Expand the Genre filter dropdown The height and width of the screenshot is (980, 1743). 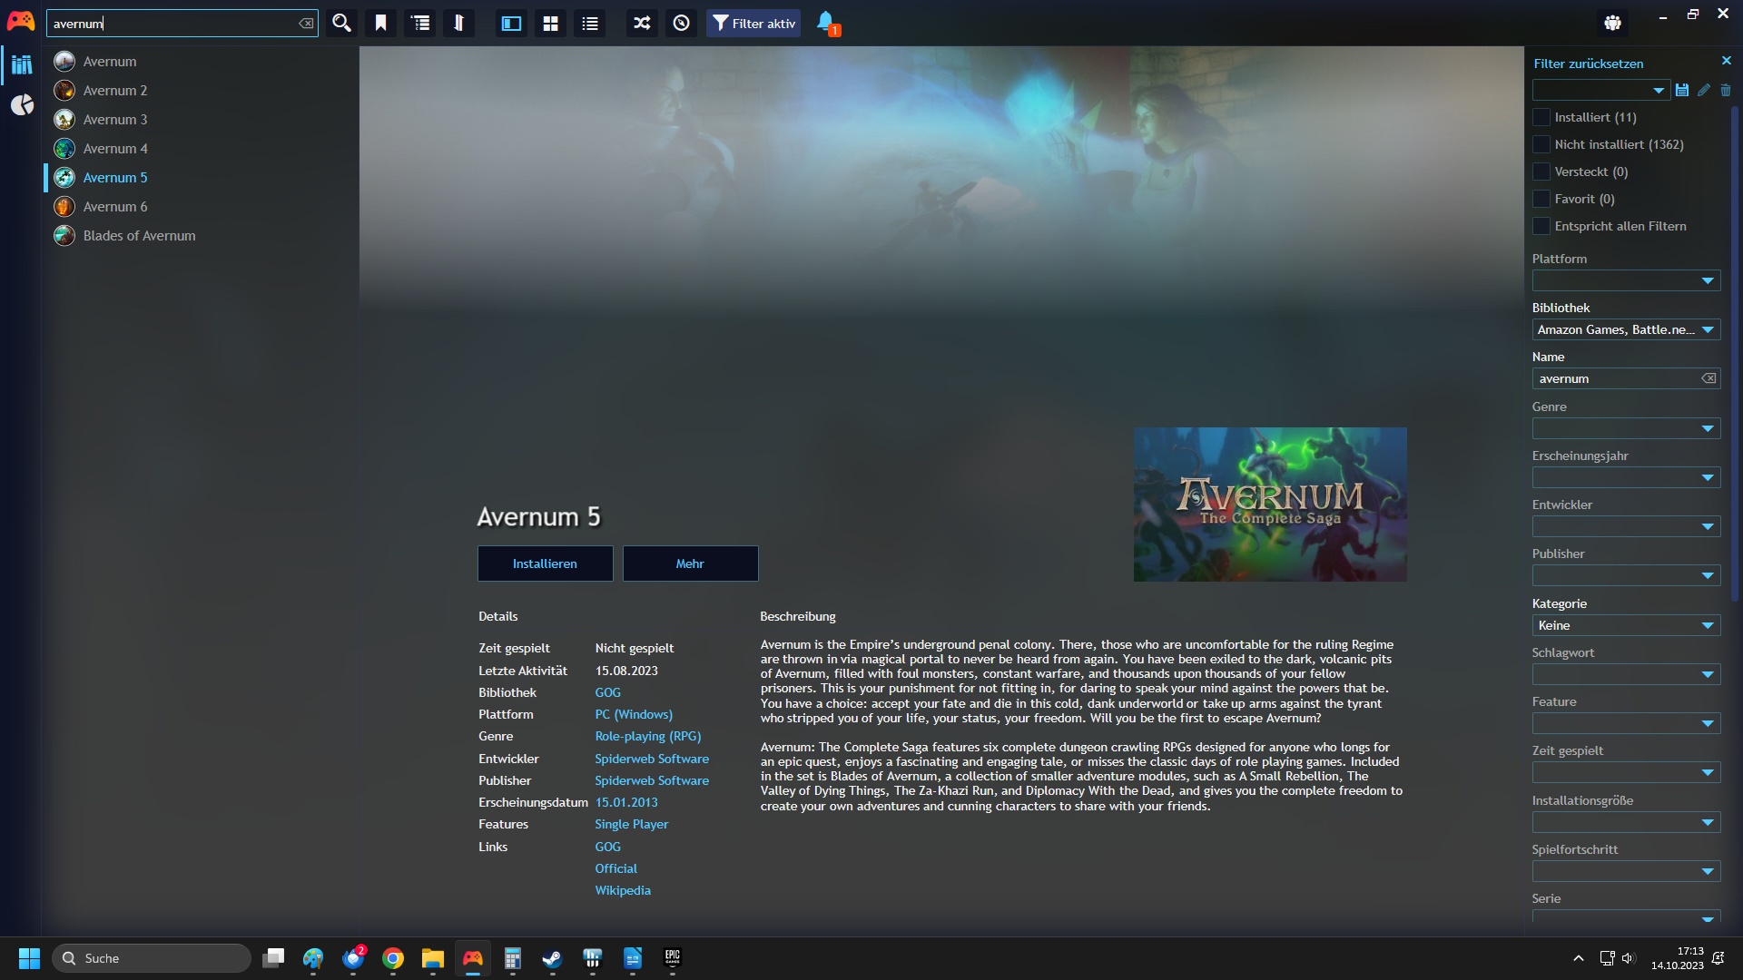(1708, 428)
